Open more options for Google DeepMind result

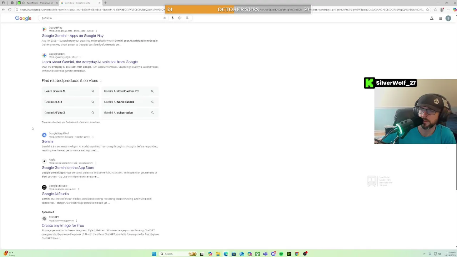click(93, 137)
